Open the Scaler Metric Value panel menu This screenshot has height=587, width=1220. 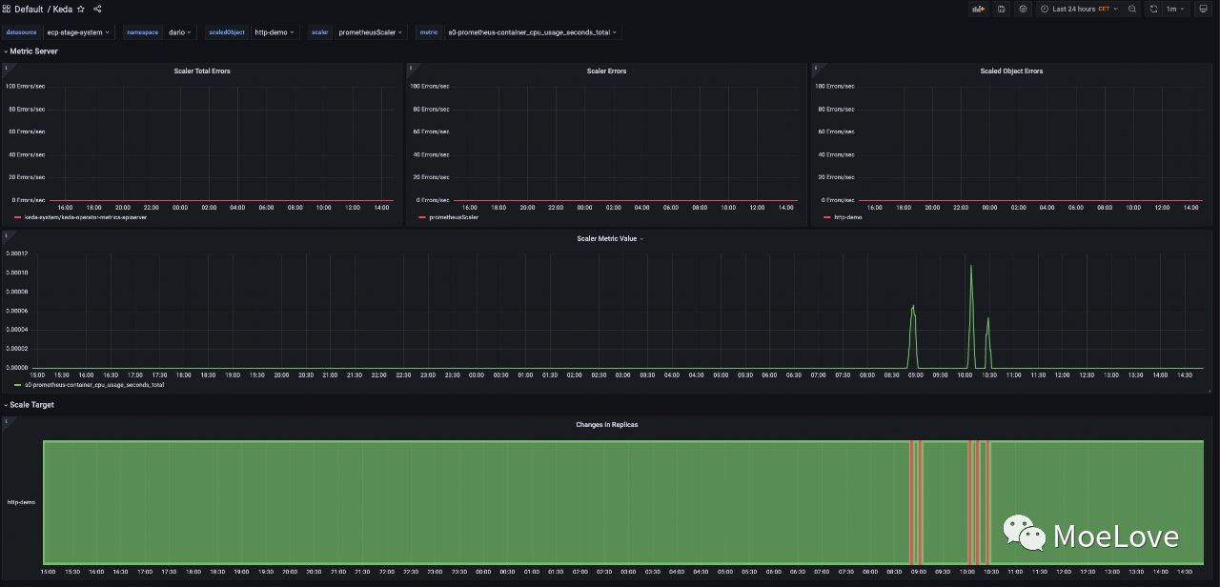pos(610,239)
